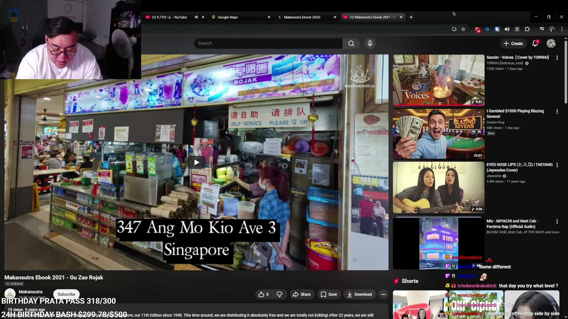Open the Makansutra channel name link
Screen dimensions: 568x319
(31, 292)
